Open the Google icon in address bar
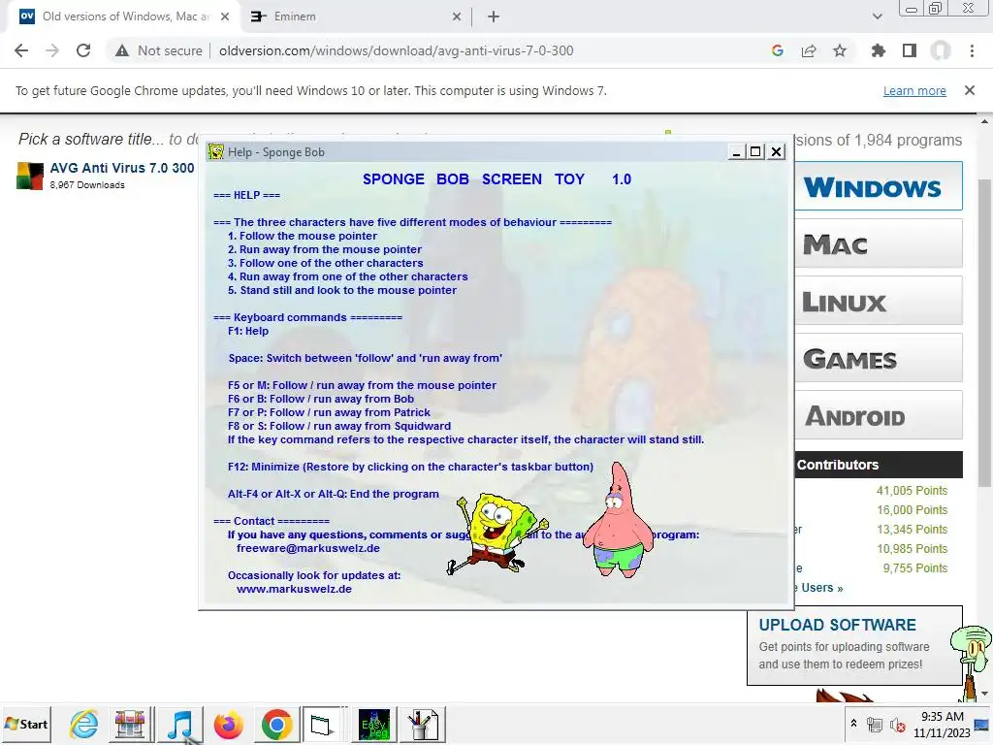This screenshot has width=993, height=745. [778, 50]
